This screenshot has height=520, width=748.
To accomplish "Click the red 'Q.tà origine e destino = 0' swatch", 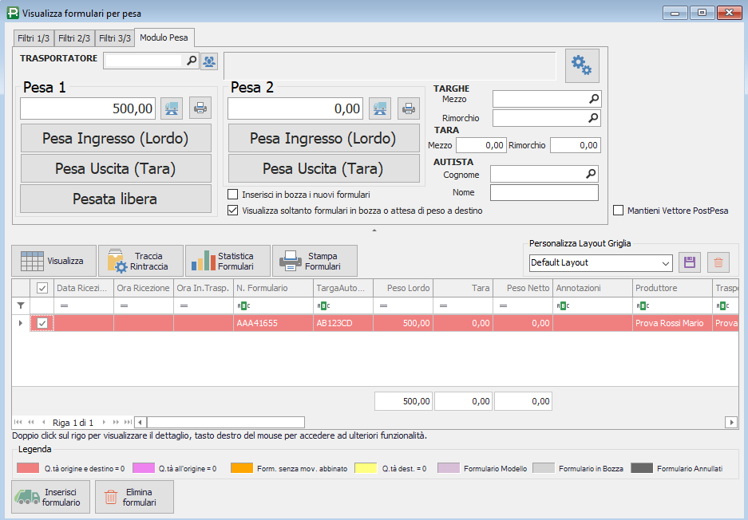I will 27,468.
